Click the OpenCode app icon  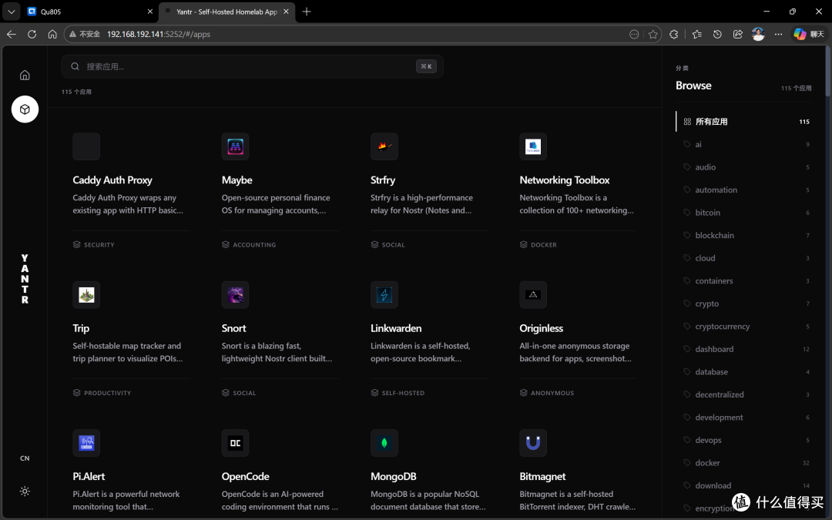[235, 442]
